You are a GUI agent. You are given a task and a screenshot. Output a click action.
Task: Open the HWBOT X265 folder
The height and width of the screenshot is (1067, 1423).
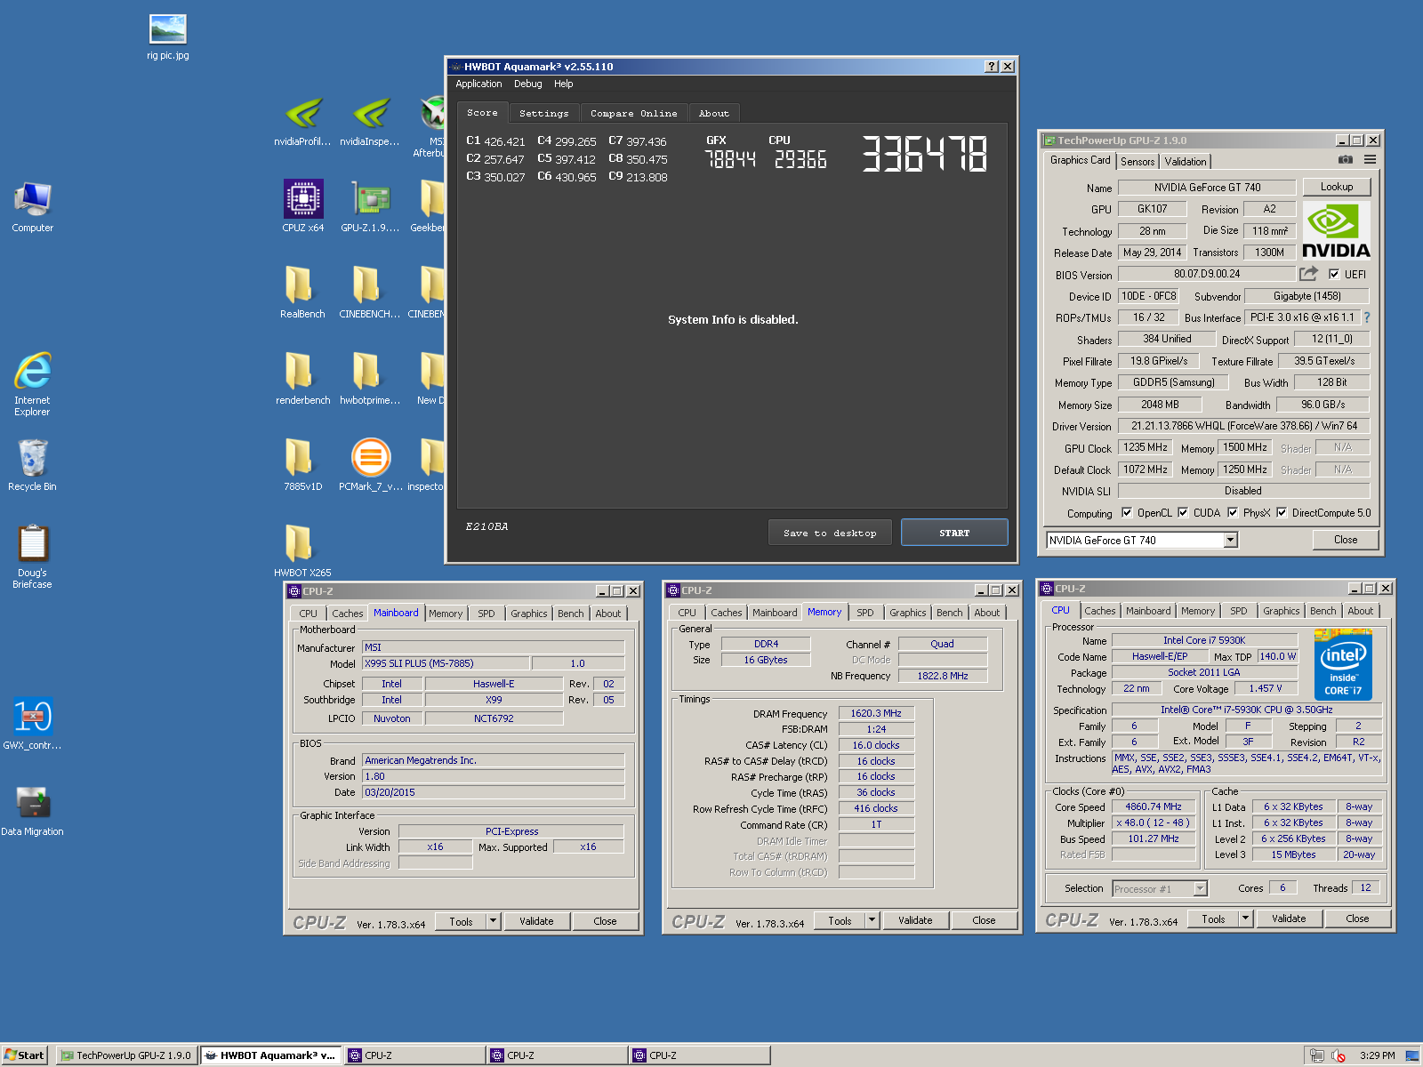click(x=302, y=551)
